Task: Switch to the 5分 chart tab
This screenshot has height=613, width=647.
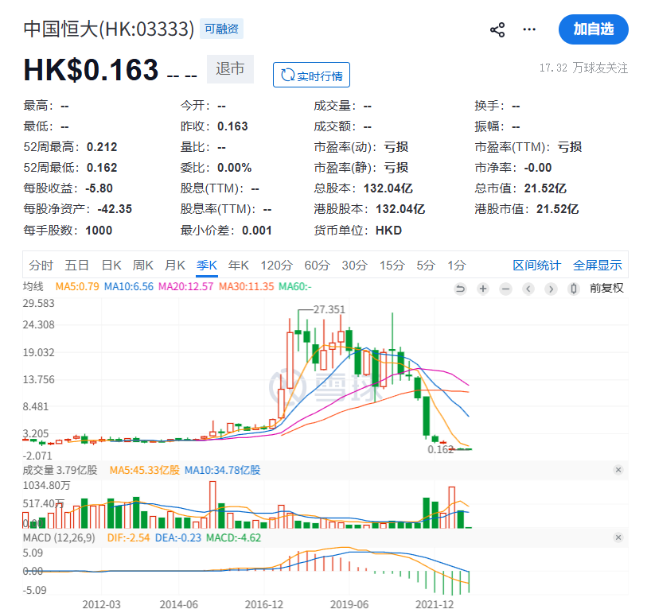Action: coord(426,265)
